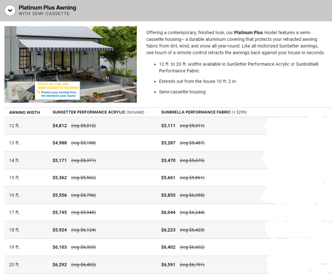Select the SunSetter Performance Acrylic column header

click(x=98, y=112)
